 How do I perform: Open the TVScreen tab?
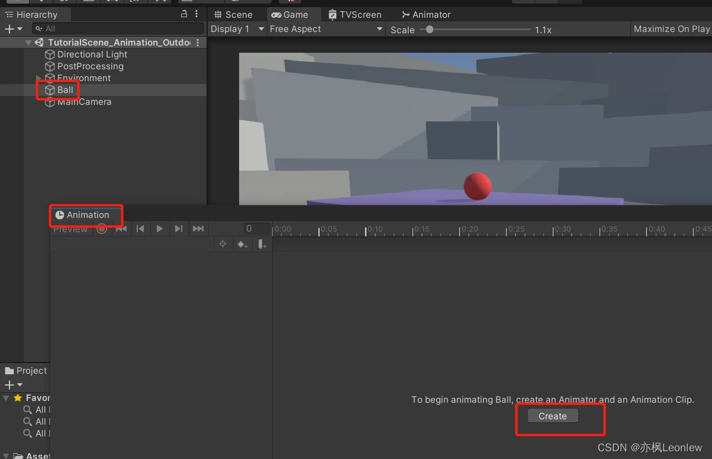(x=355, y=14)
